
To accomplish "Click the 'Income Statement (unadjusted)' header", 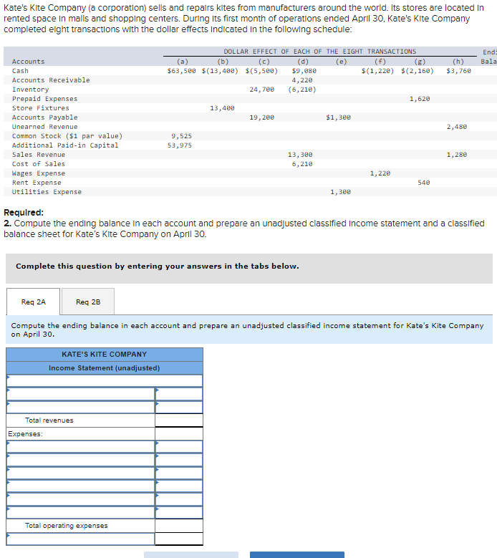I will point(105,368).
